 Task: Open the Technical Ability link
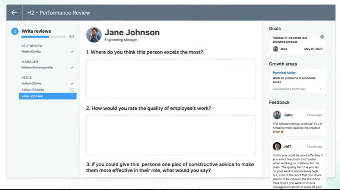tap(284, 73)
